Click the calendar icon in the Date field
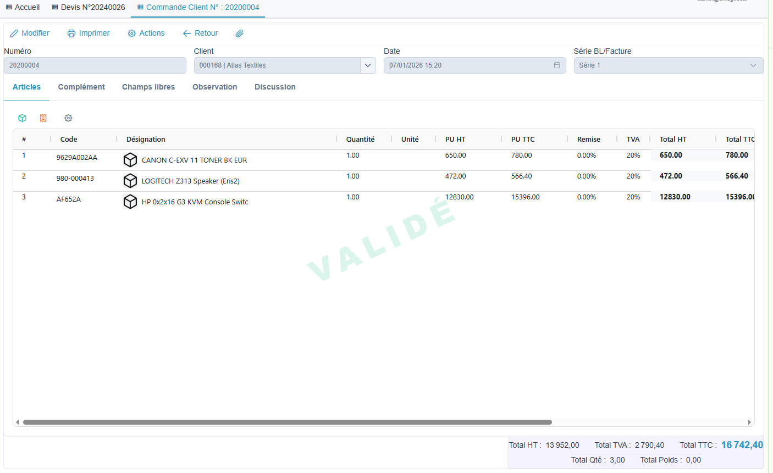This screenshot has height=473, width=773. tap(556, 65)
